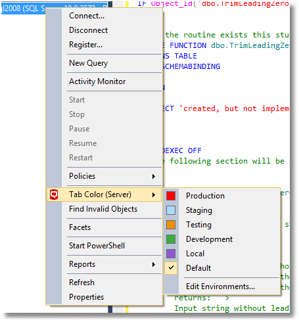Expand the Policies submenu arrow
The image size is (299, 322).
(x=154, y=176)
